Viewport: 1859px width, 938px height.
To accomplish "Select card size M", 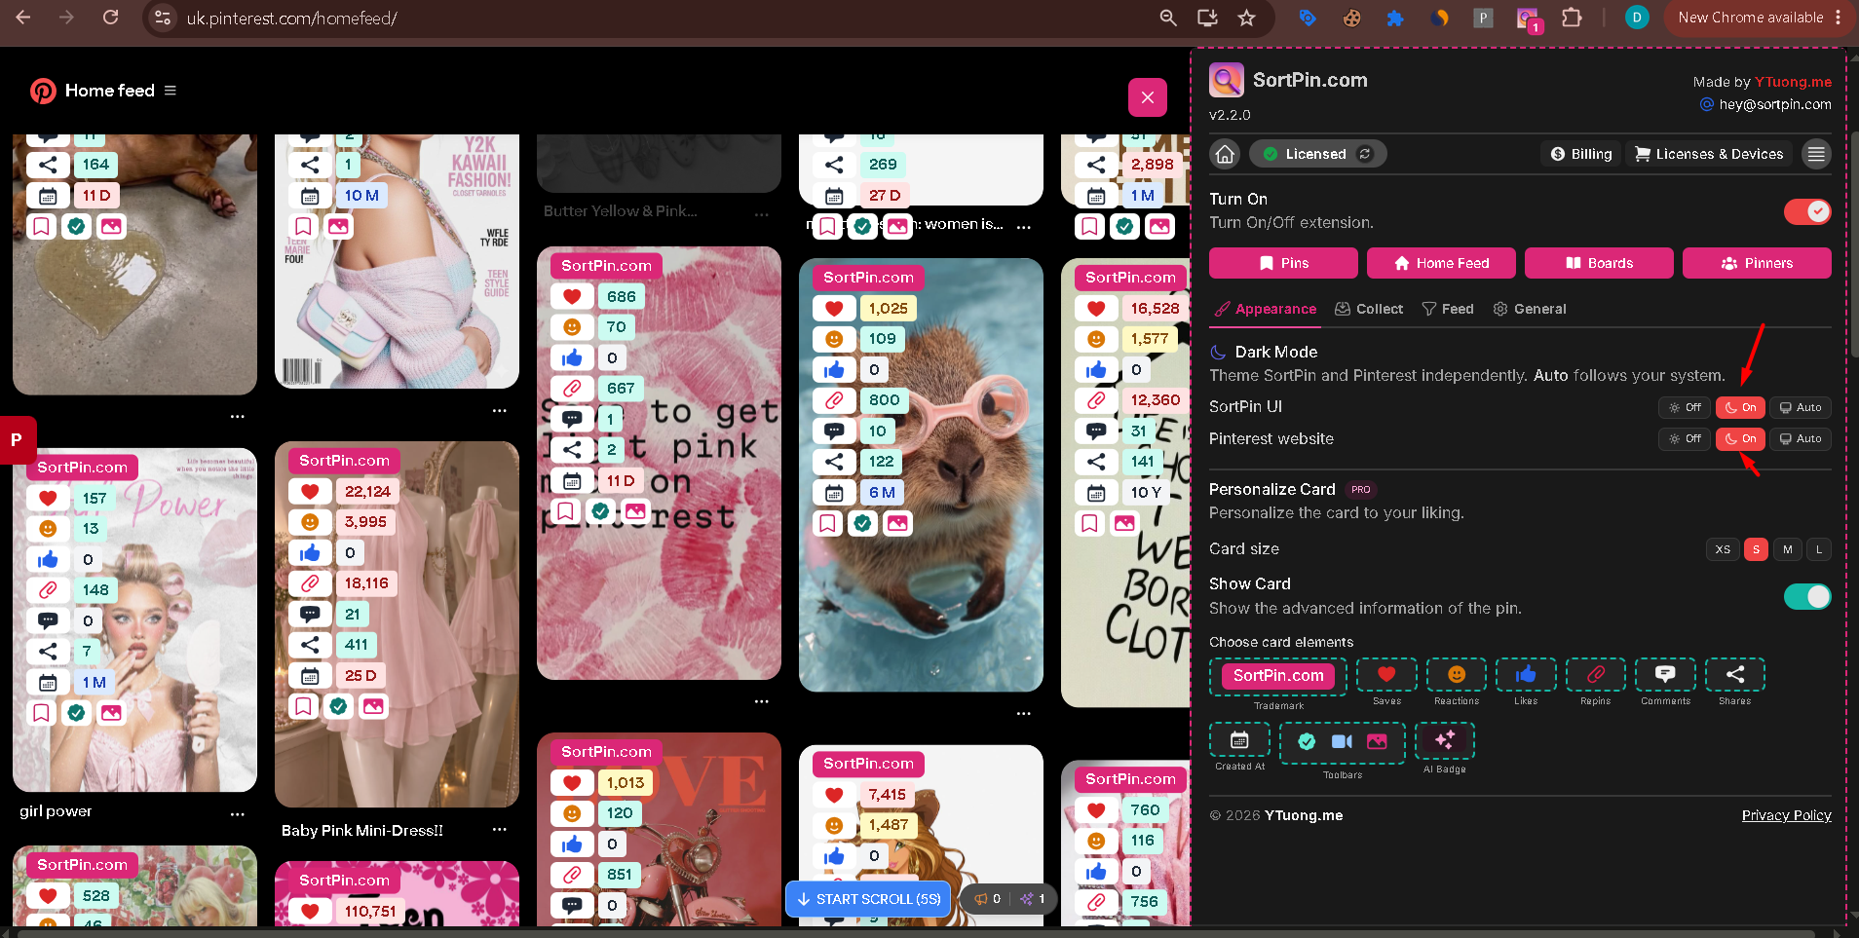I will [1788, 549].
